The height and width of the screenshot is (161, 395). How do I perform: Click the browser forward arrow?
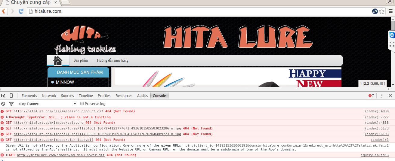pos(12,11)
